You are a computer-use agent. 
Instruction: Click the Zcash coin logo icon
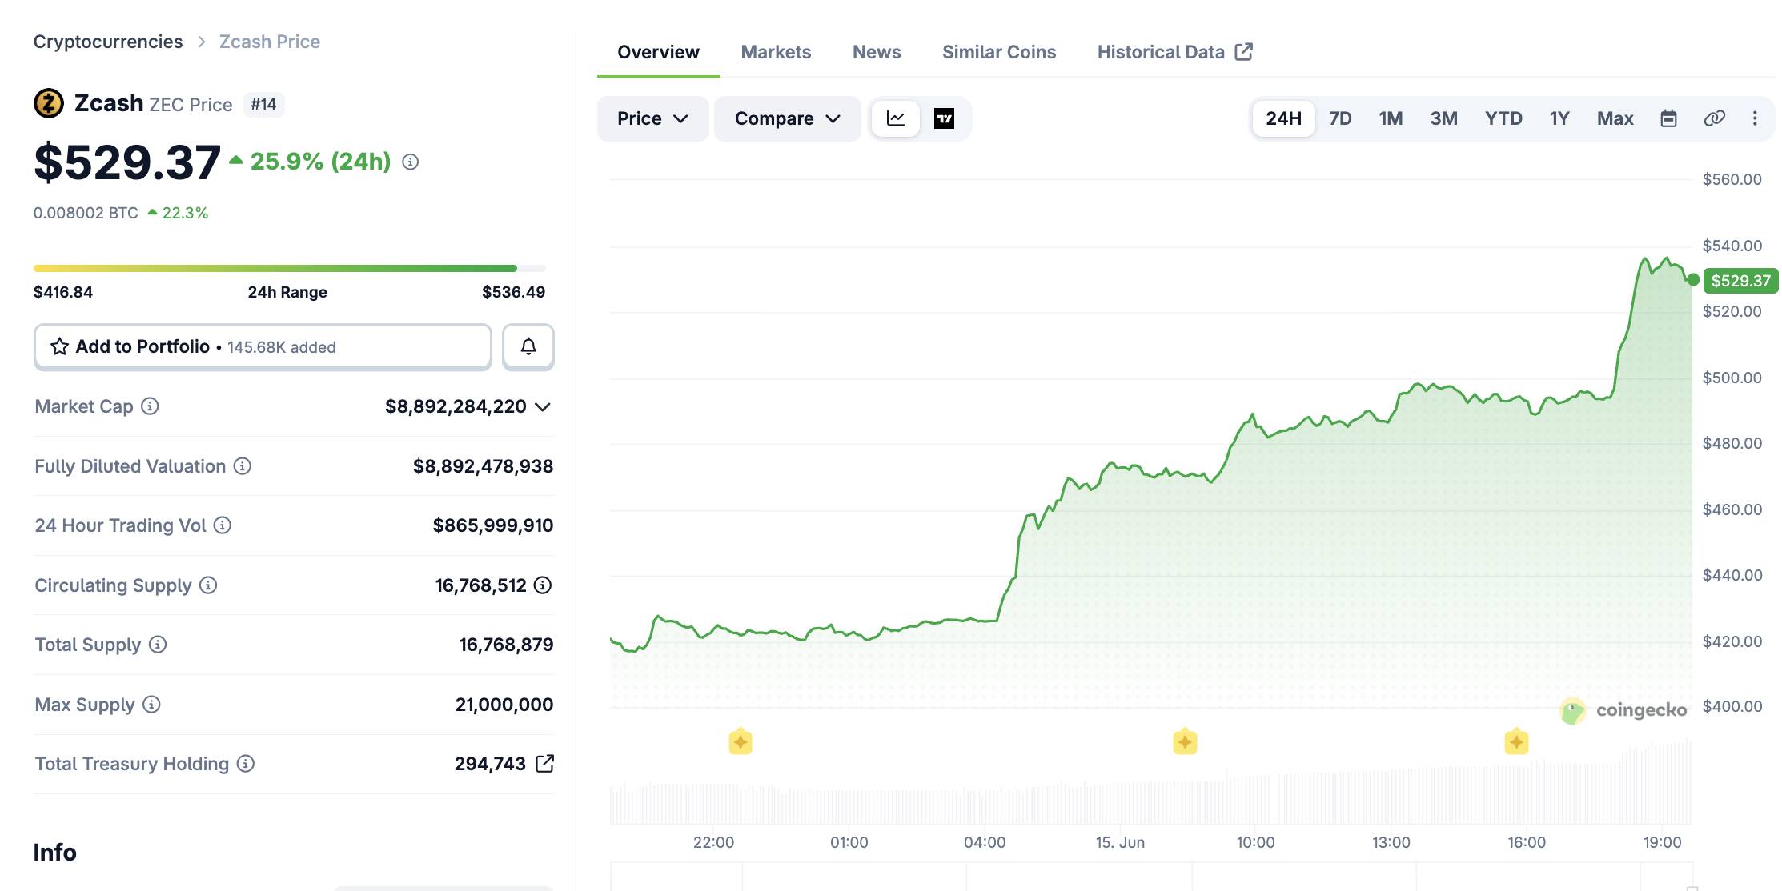[x=49, y=103]
